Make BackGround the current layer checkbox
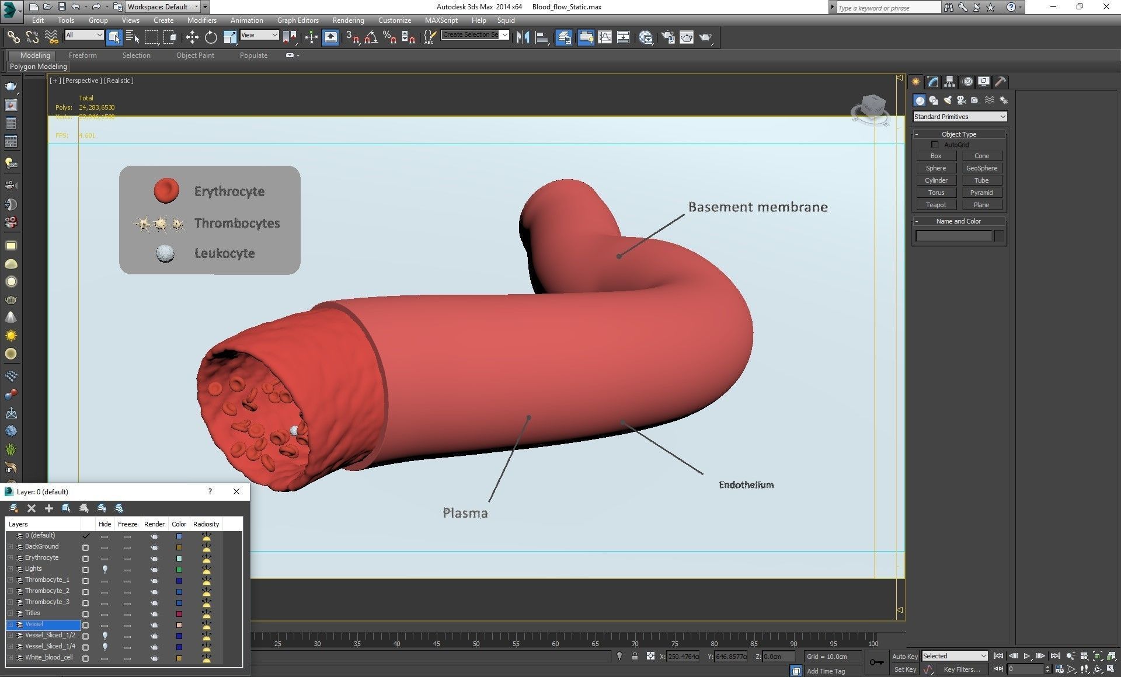1121x677 pixels. point(86,547)
